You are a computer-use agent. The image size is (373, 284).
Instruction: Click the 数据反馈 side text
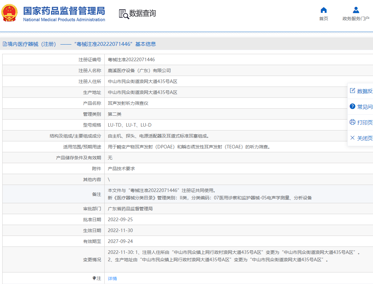pyautogui.click(x=365, y=91)
